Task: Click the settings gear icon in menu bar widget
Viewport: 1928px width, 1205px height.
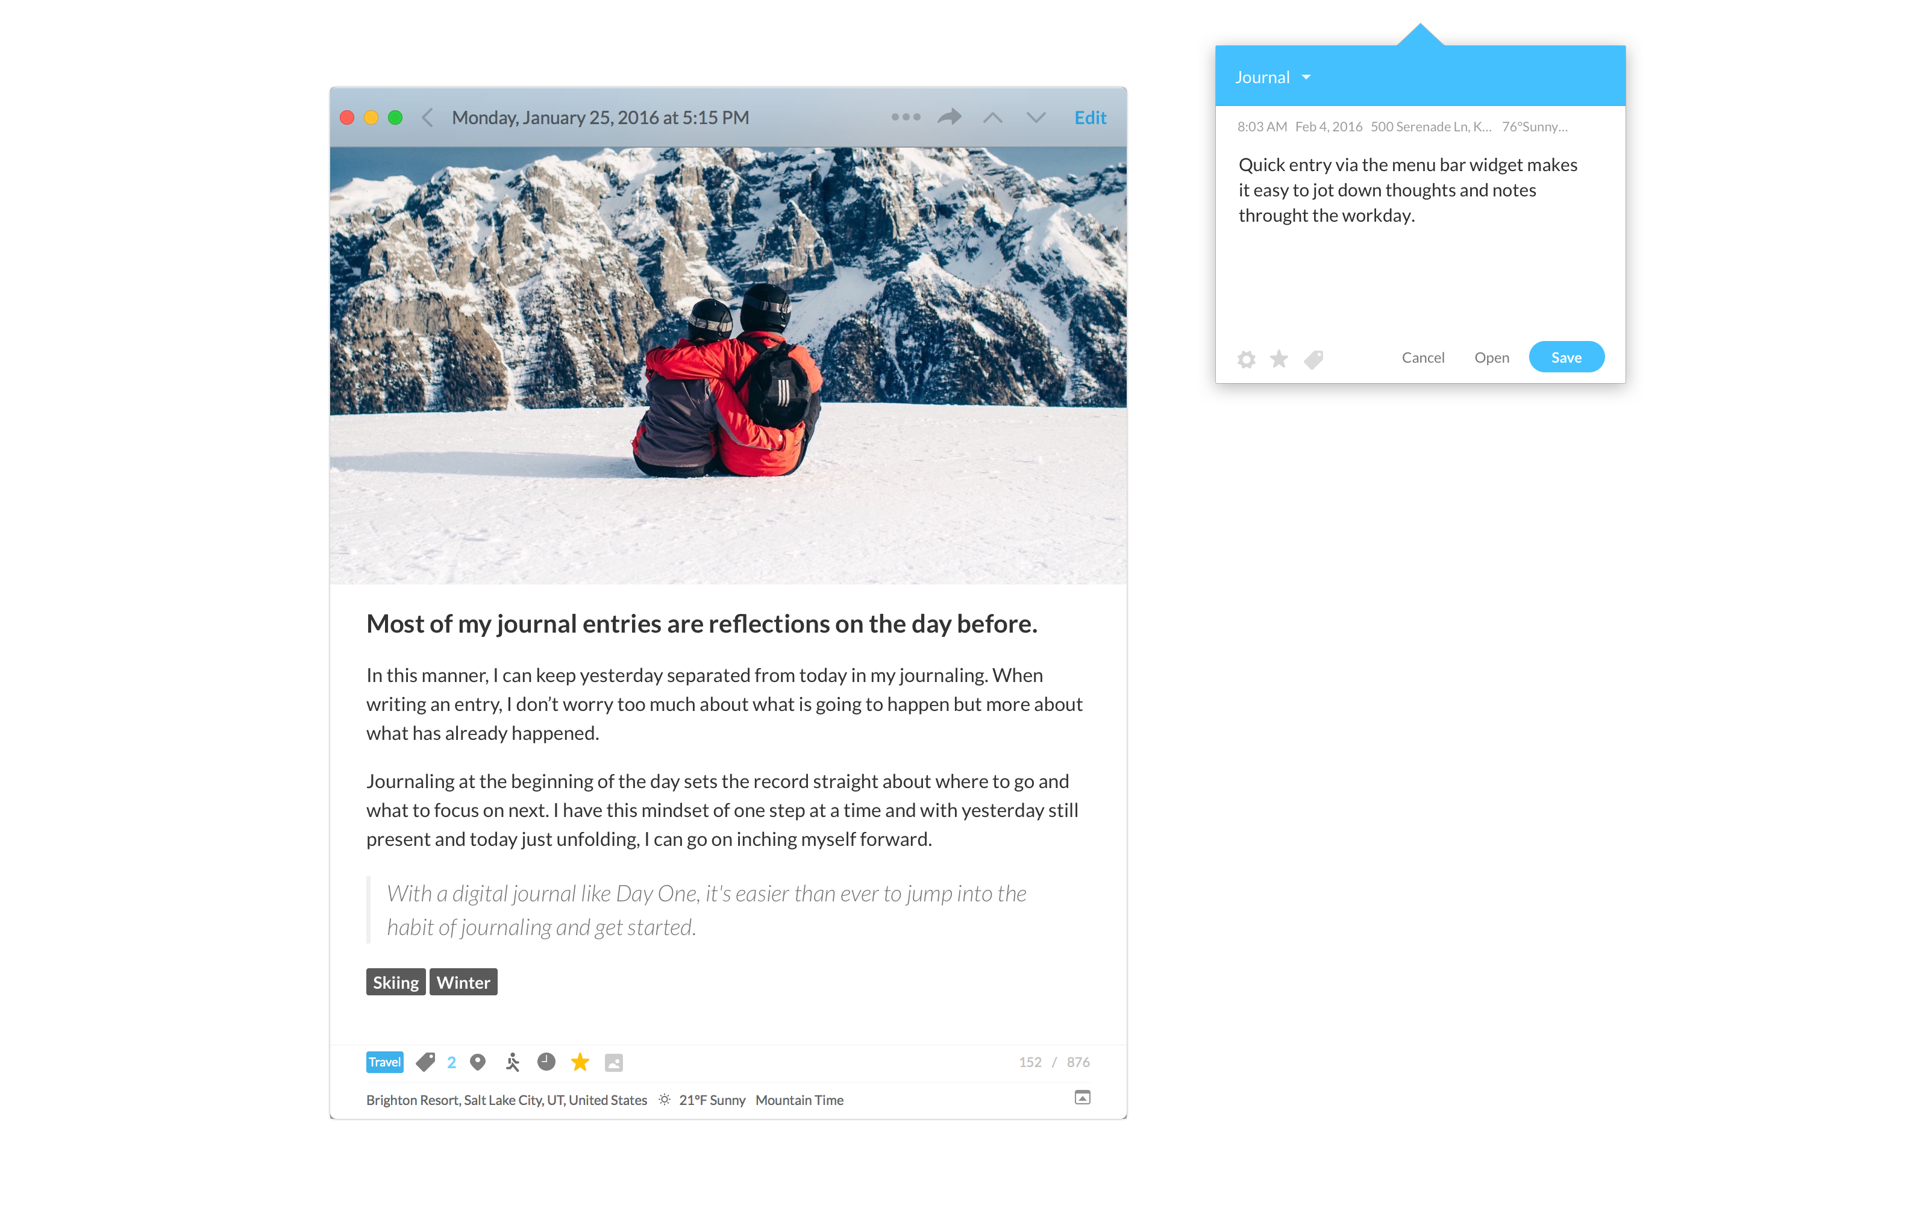Action: [1247, 358]
